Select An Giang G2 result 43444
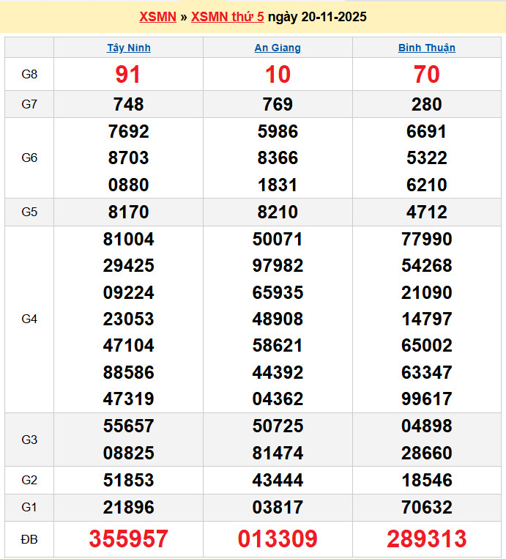 pyautogui.click(x=278, y=481)
